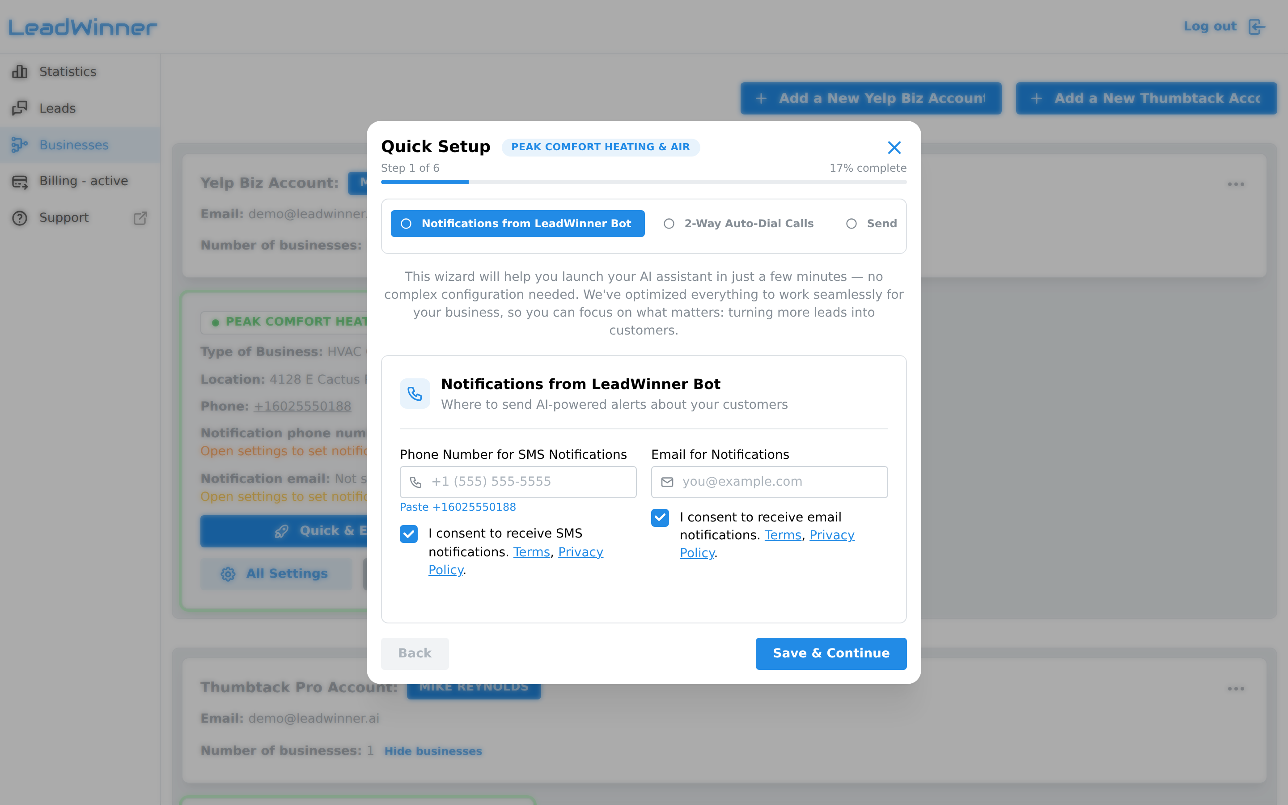Click Save & Continue button

831,653
